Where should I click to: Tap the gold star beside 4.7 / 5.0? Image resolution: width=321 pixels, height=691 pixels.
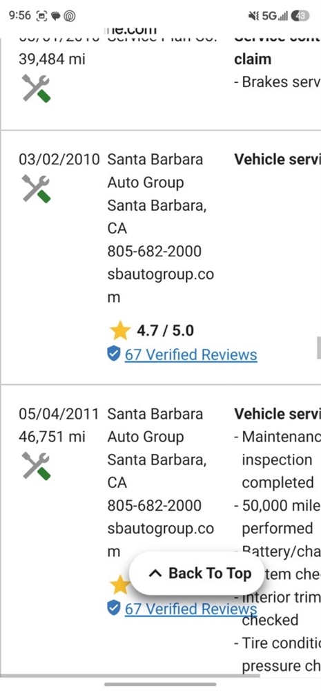(x=120, y=330)
